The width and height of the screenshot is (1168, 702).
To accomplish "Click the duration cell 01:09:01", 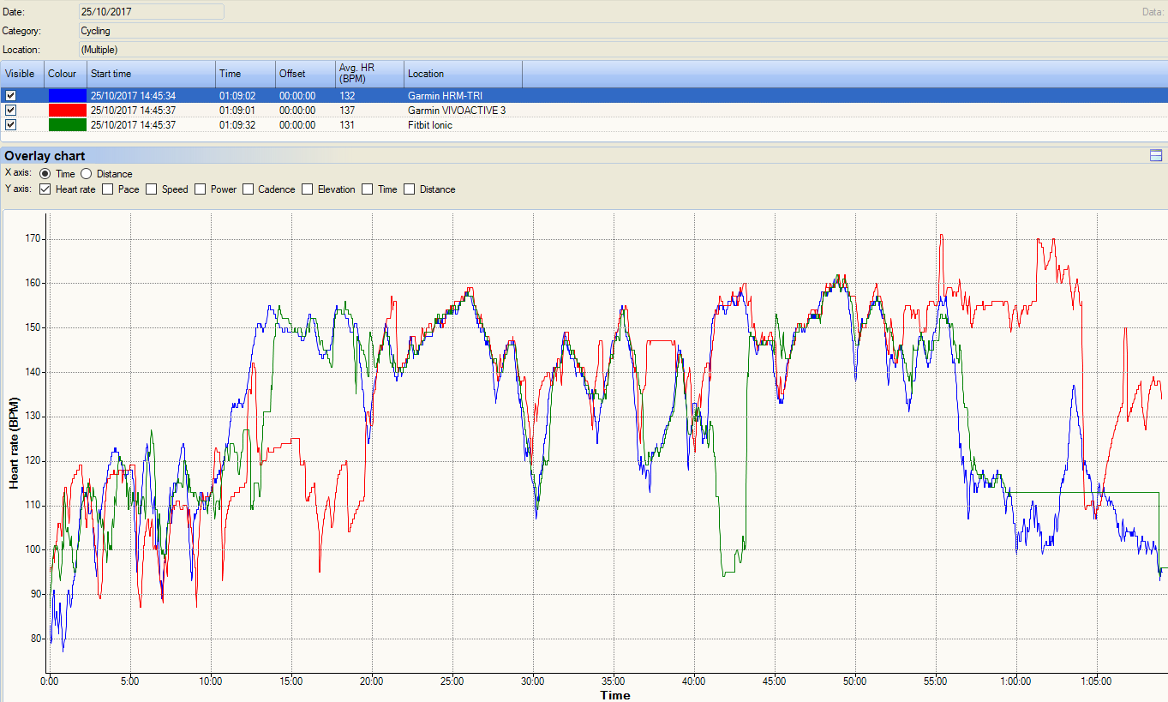I will (237, 110).
